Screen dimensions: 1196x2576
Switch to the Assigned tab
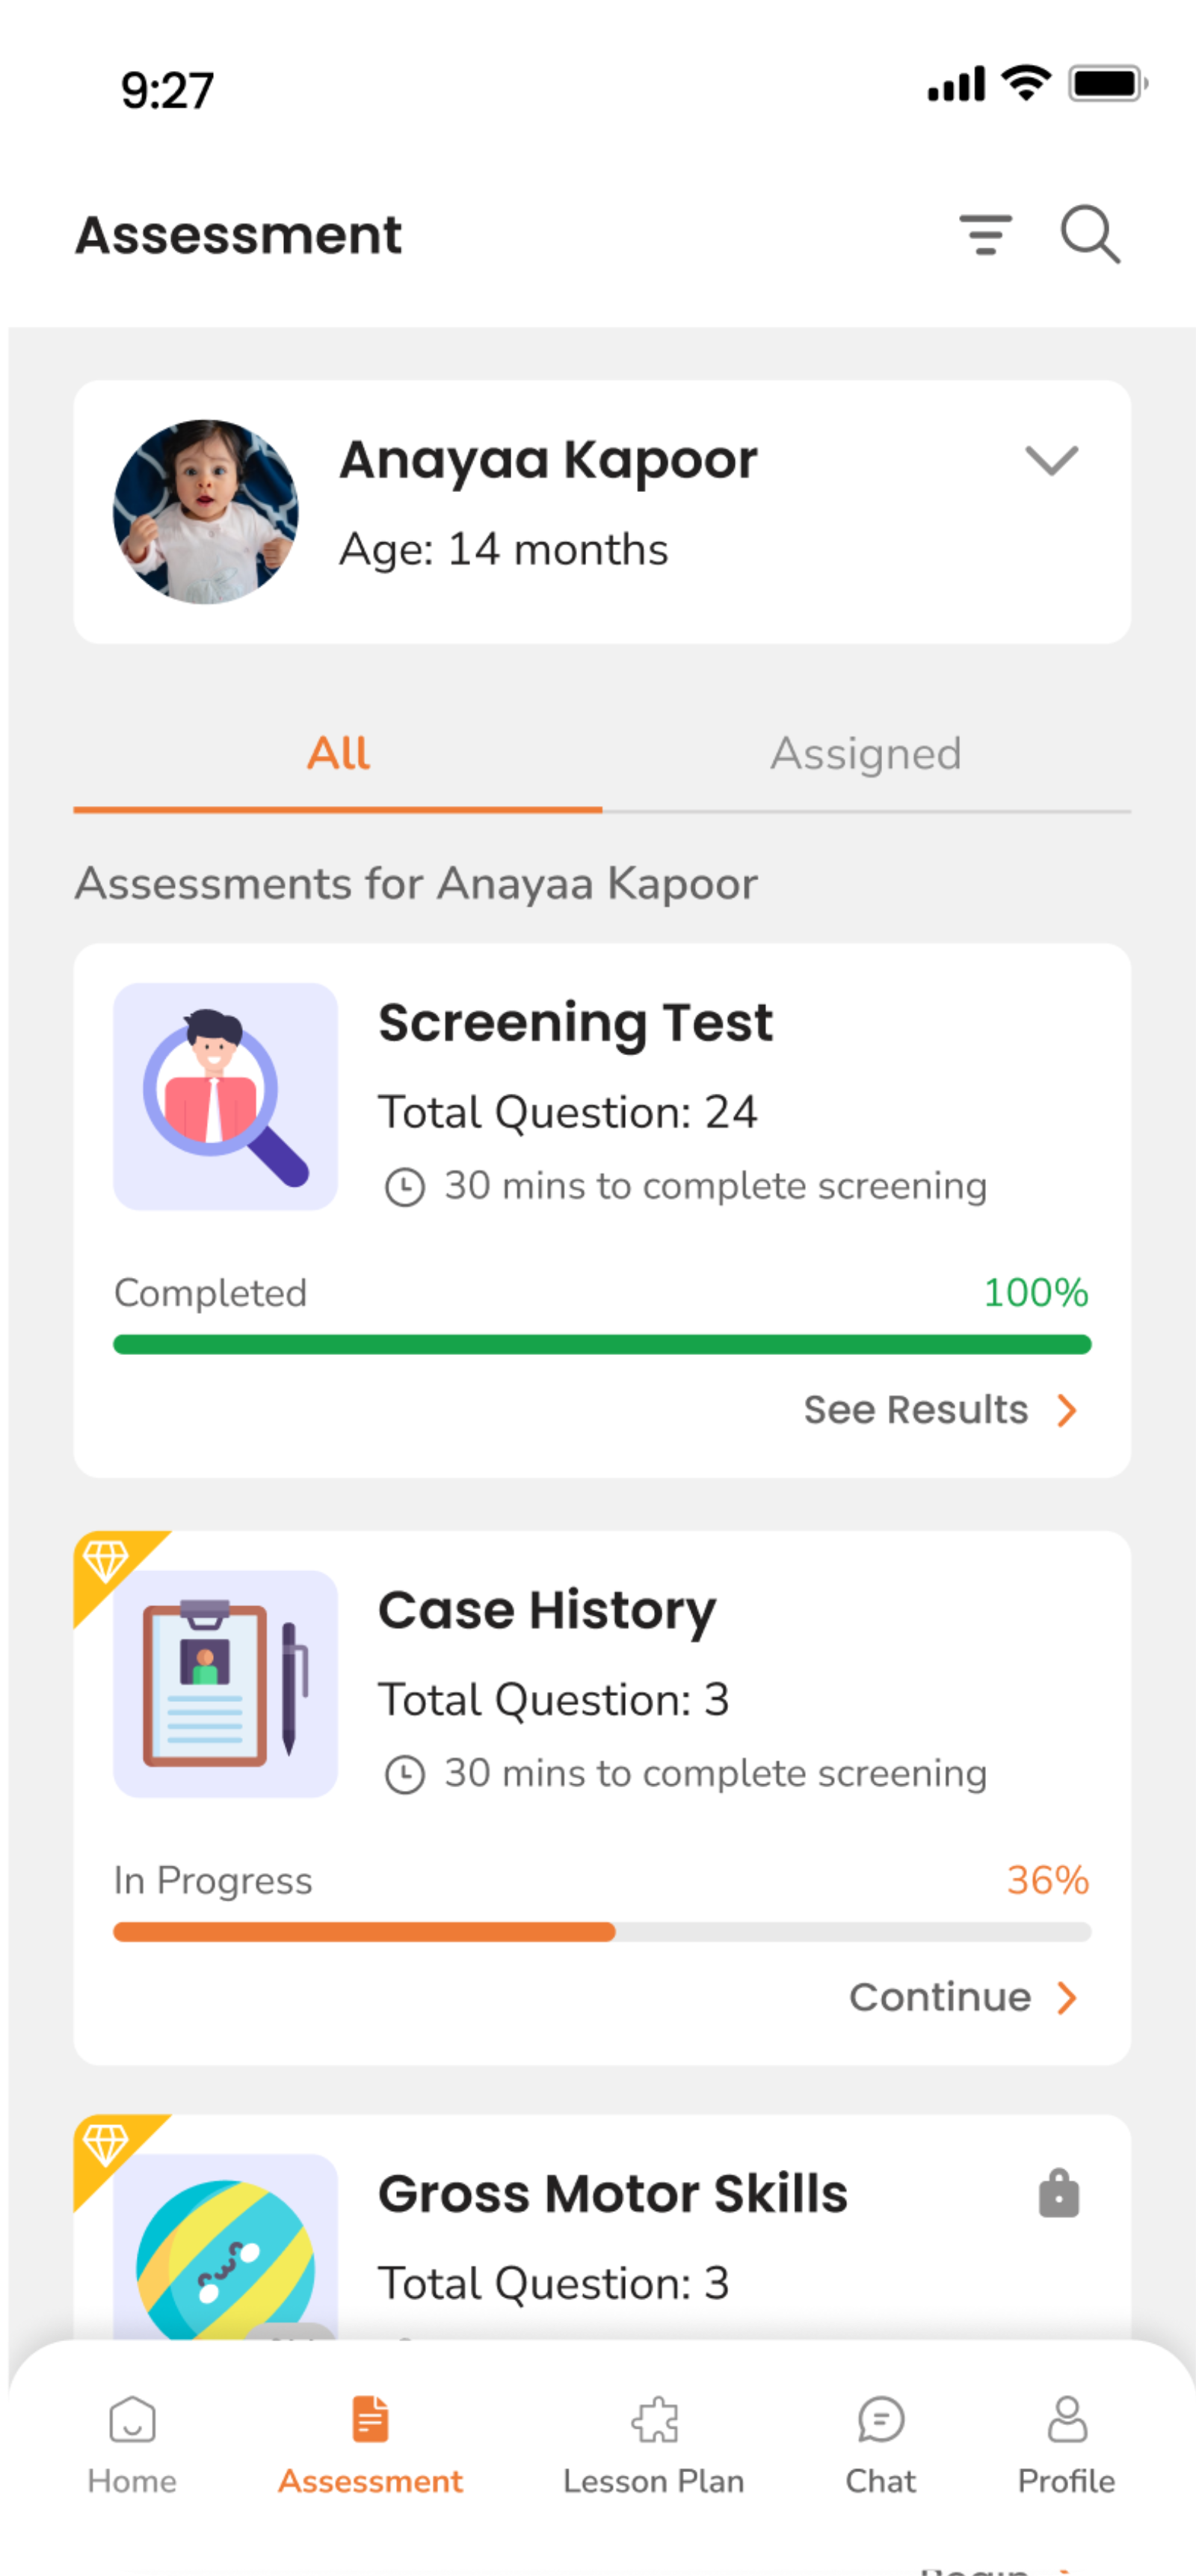click(866, 754)
